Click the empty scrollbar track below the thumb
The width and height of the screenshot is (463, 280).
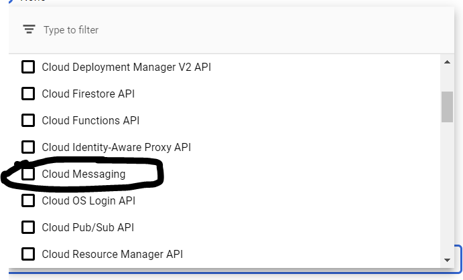(x=447, y=194)
